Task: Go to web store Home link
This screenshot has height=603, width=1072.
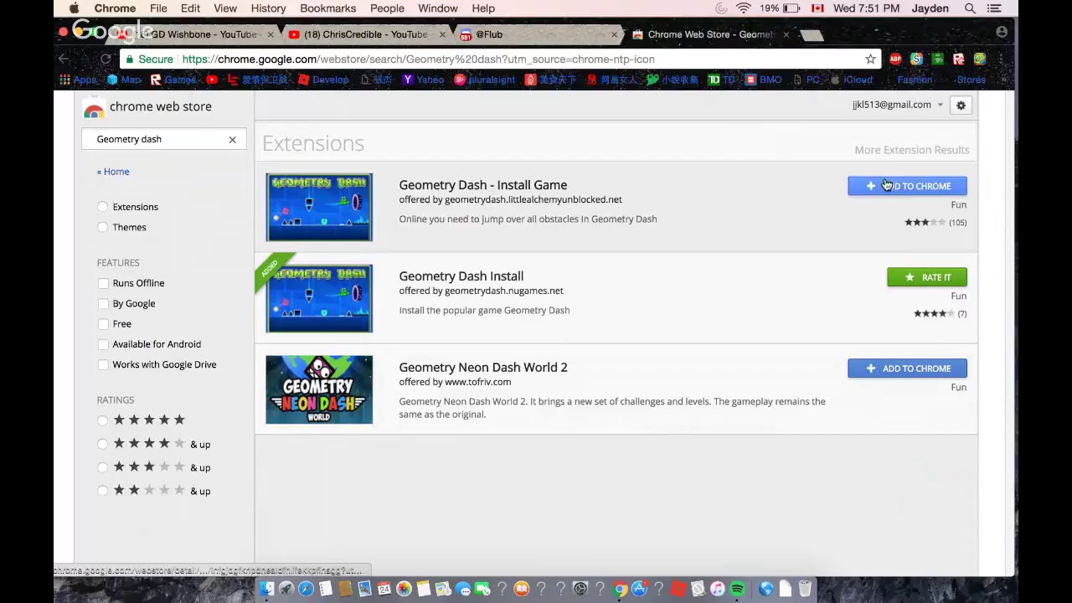Action: click(x=113, y=172)
